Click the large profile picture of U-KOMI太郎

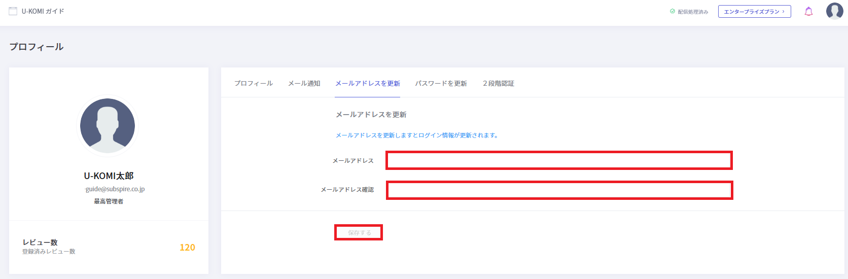pyautogui.click(x=108, y=126)
